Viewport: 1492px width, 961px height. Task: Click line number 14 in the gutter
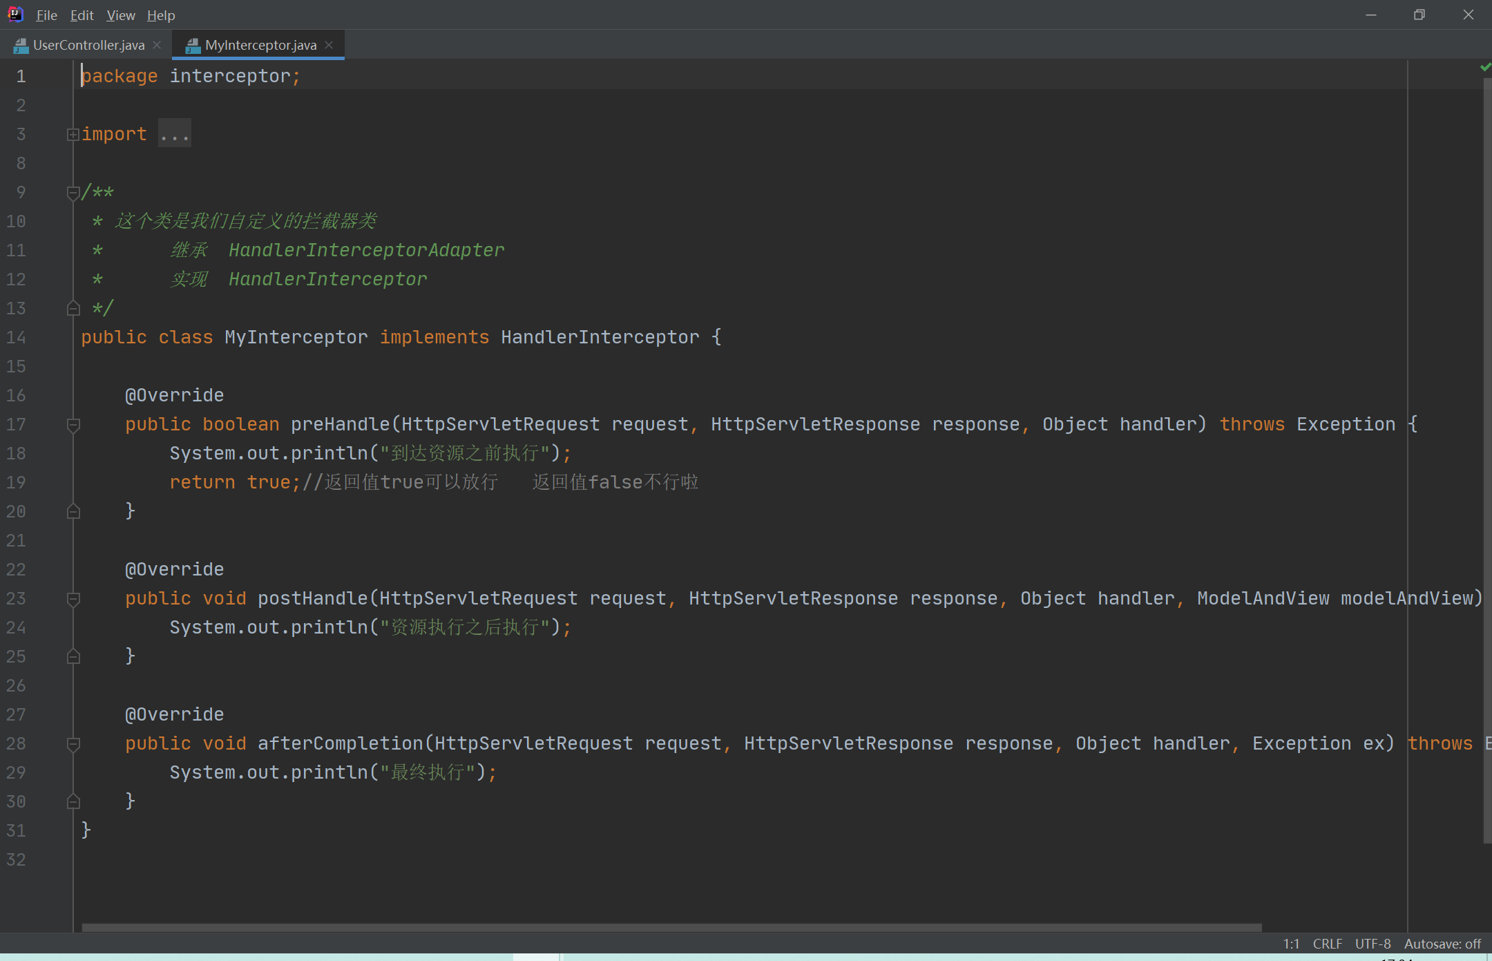coord(17,337)
